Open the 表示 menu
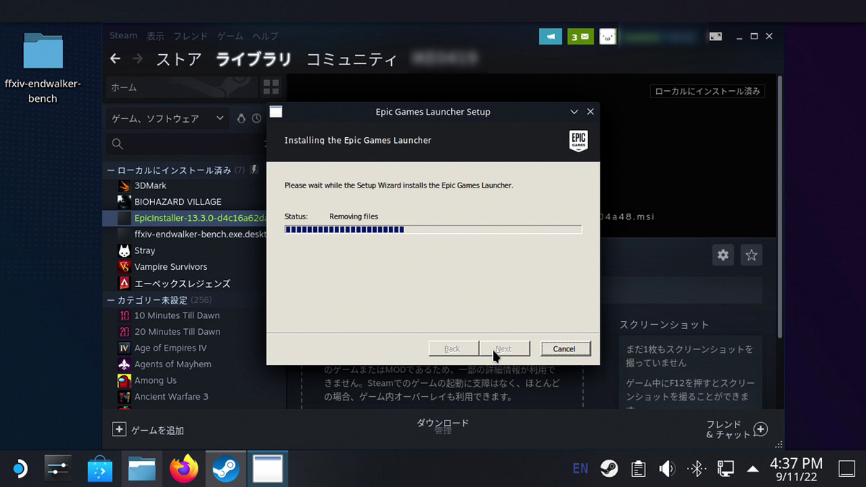Viewport: 866px width, 487px height. [x=156, y=36]
